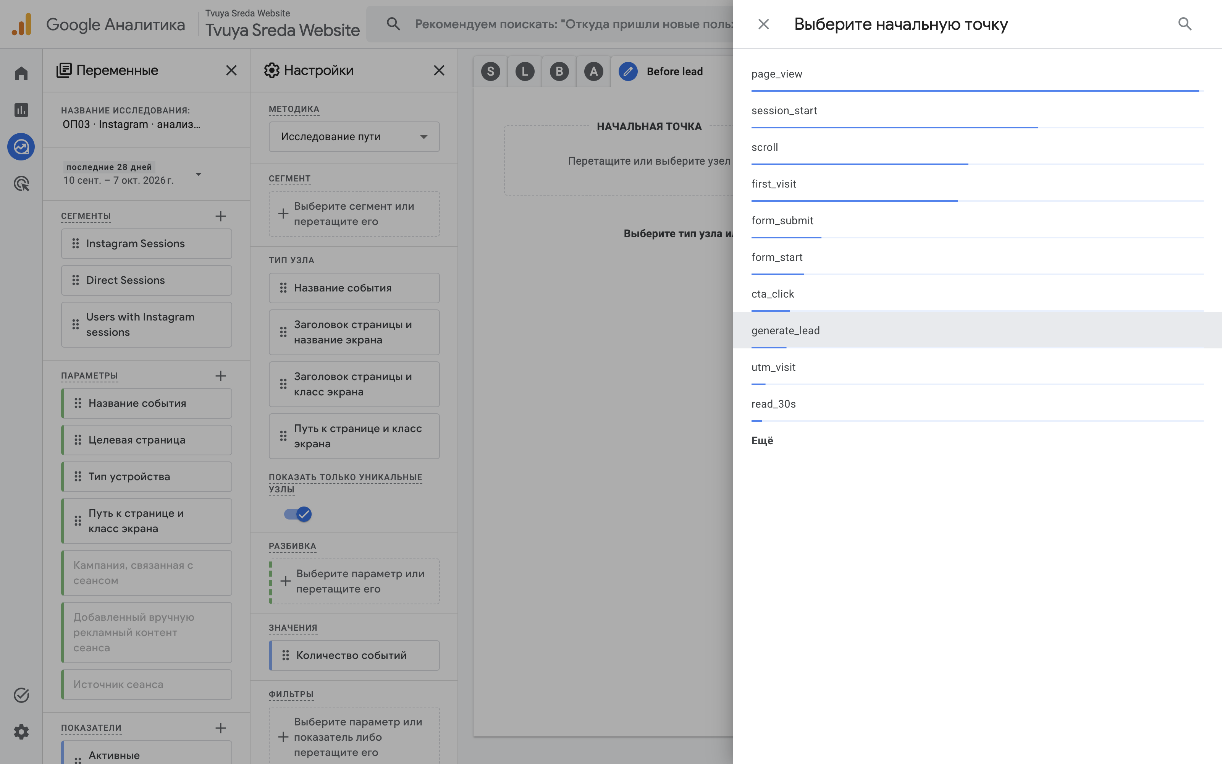Viewport: 1222px width, 764px height.
Task: Select the Direct Sessions segment
Action: [146, 280]
